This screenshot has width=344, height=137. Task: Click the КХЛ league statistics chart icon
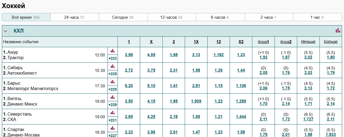[338, 31]
